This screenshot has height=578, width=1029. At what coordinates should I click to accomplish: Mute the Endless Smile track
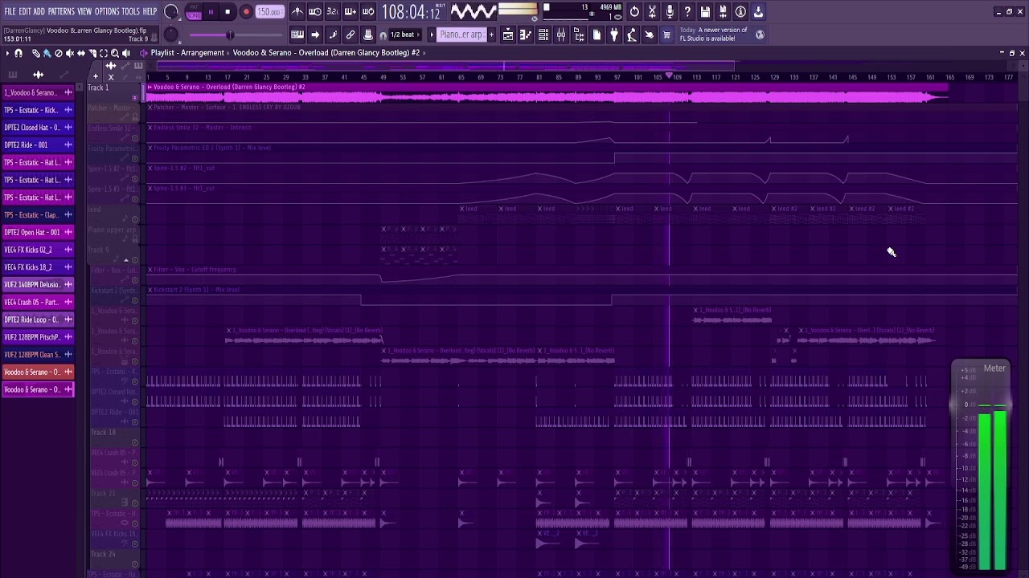coord(135,138)
